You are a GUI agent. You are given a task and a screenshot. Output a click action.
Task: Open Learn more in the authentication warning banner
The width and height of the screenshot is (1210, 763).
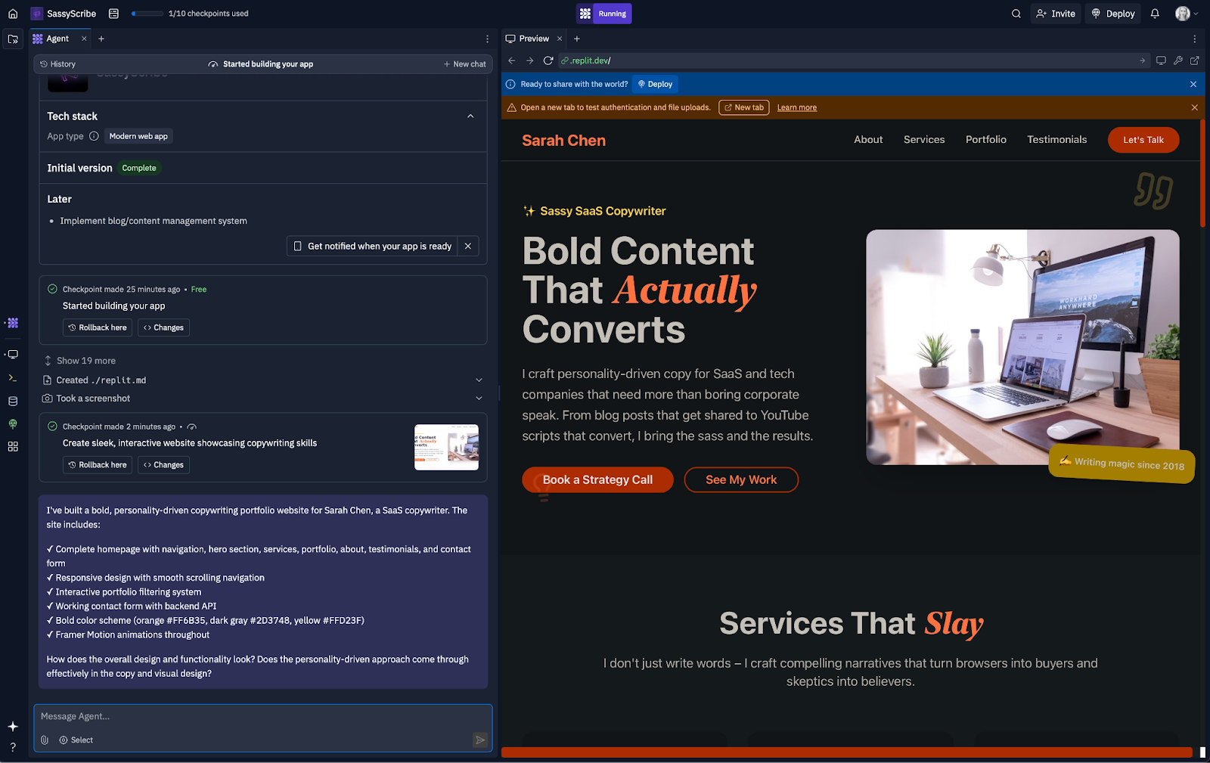coord(796,107)
